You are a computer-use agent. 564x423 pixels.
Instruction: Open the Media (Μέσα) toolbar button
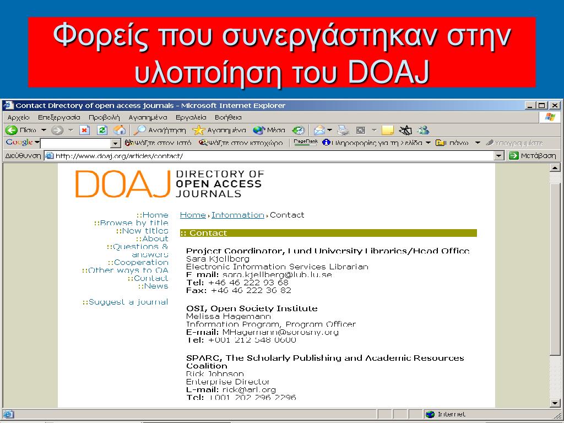[x=269, y=130]
